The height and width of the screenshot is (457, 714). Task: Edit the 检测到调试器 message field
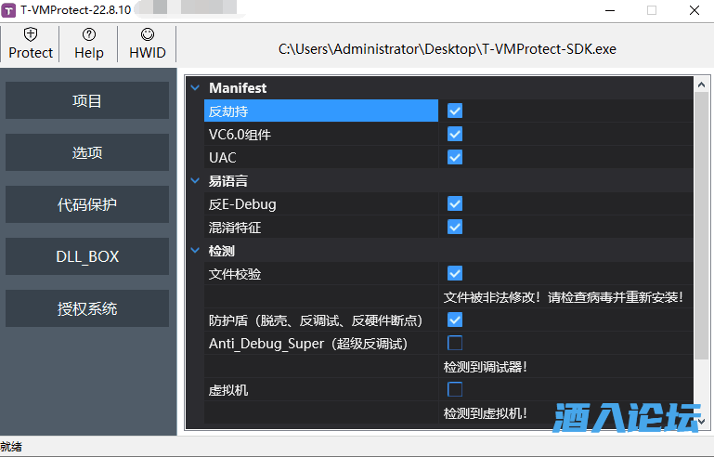566,366
